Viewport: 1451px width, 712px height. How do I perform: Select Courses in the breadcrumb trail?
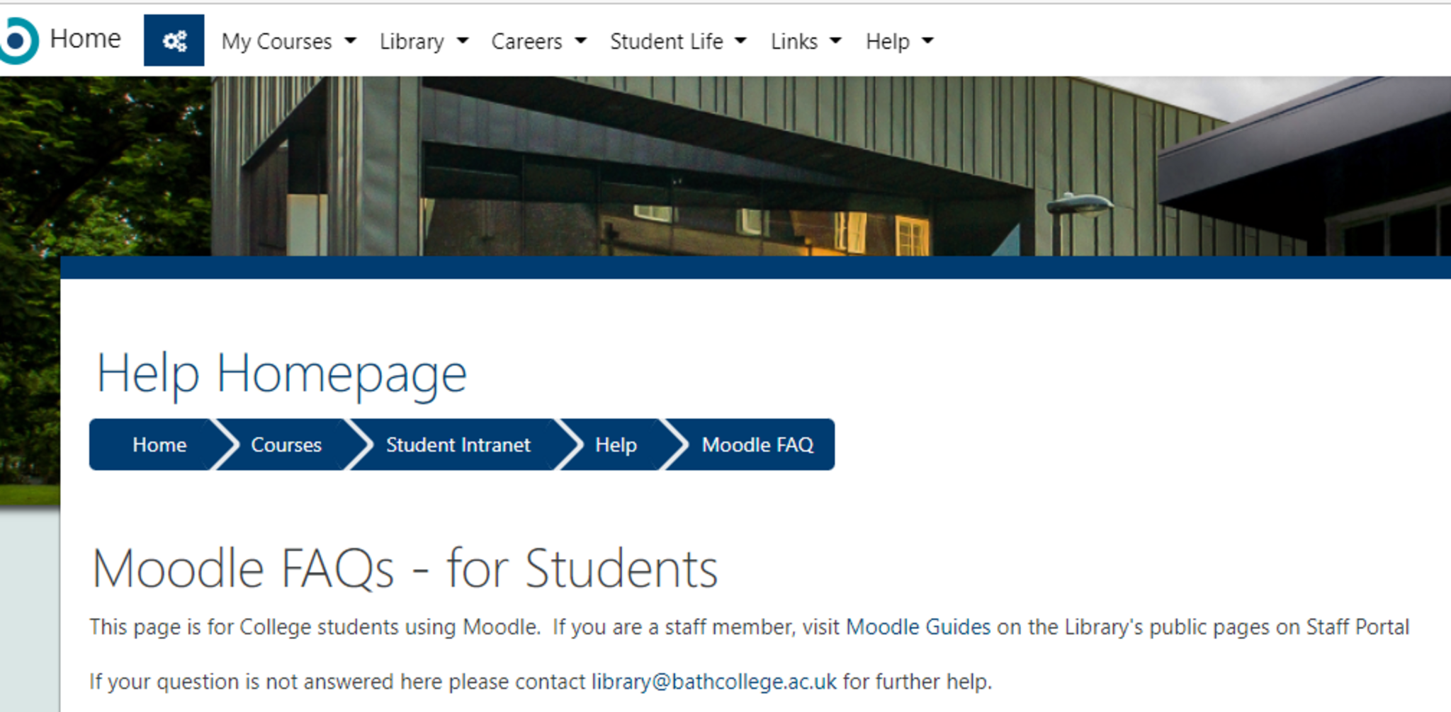pos(286,445)
